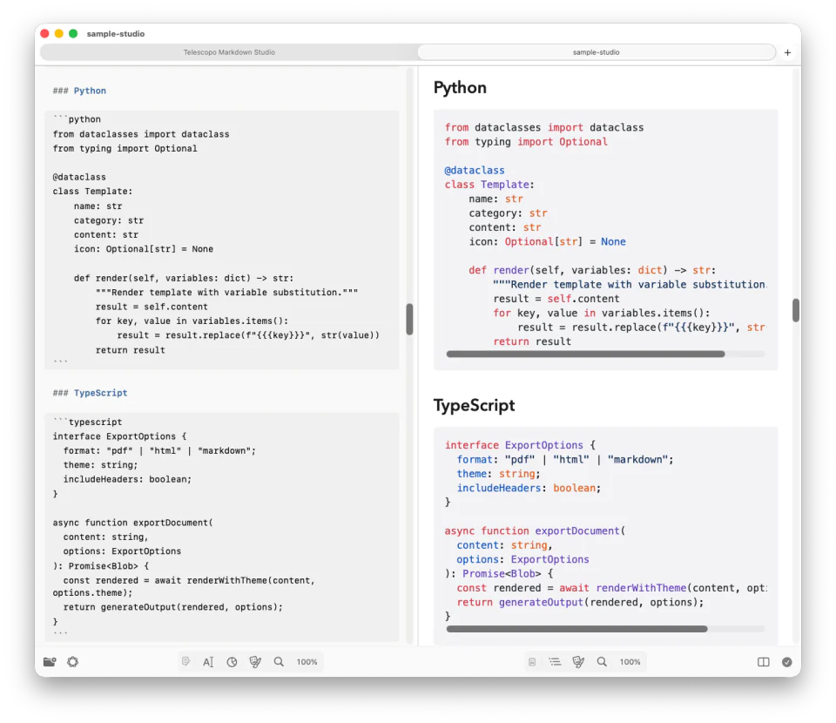Click the editor pane vertical scrollbar thumb
This screenshot has height=723, width=836.
click(409, 319)
